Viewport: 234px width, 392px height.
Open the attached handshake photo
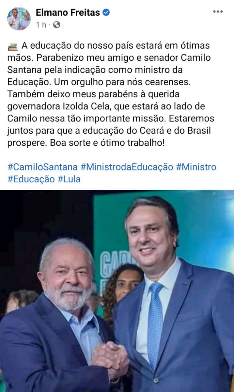tap(117, 291)
